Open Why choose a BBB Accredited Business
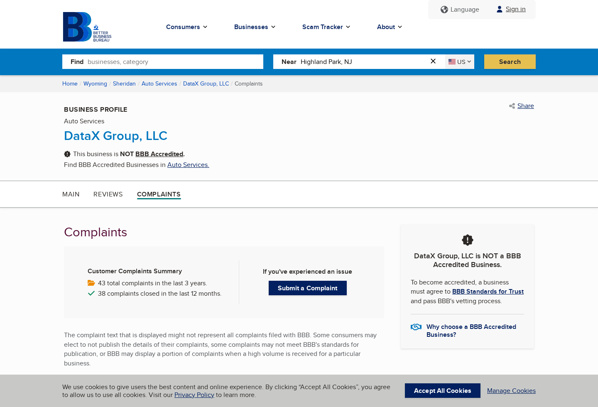The height and width of the screenshot is (407, 598). pos(471,331)
